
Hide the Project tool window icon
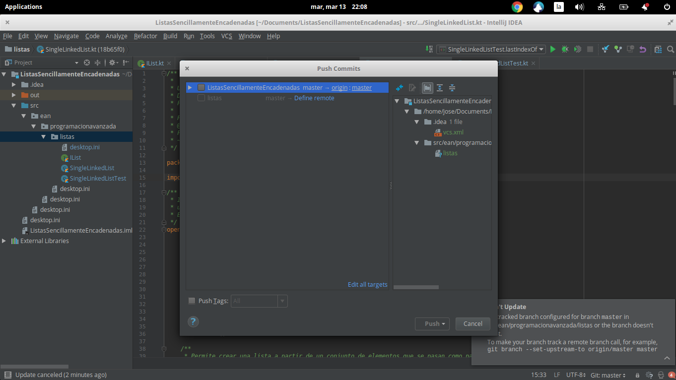tap(125, 63)
